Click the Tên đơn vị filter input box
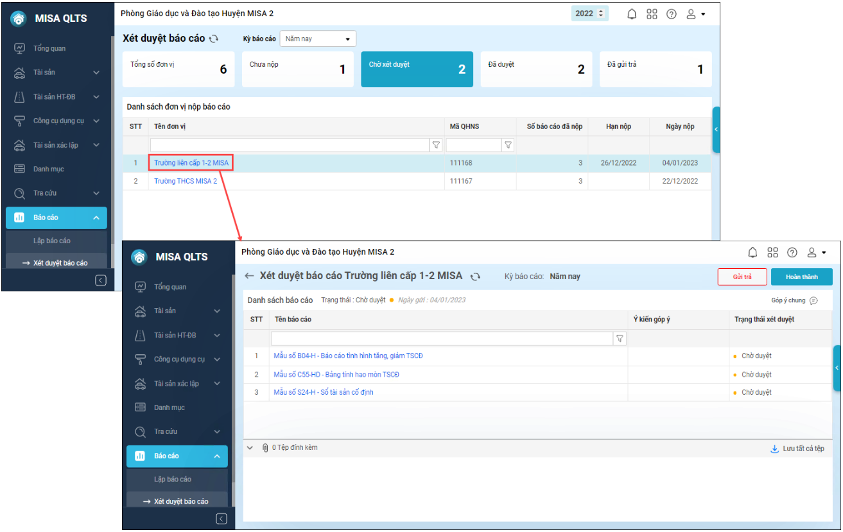843x532 pixels. coord(290,145)
